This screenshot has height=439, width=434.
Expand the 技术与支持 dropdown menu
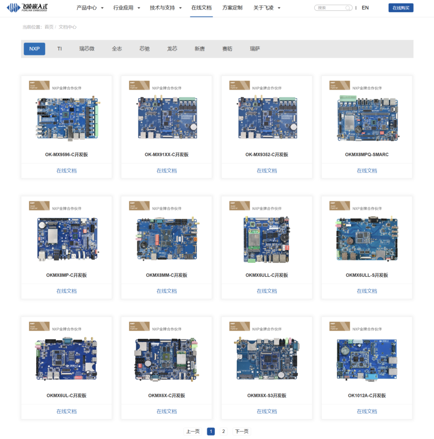tap(166, 8)
